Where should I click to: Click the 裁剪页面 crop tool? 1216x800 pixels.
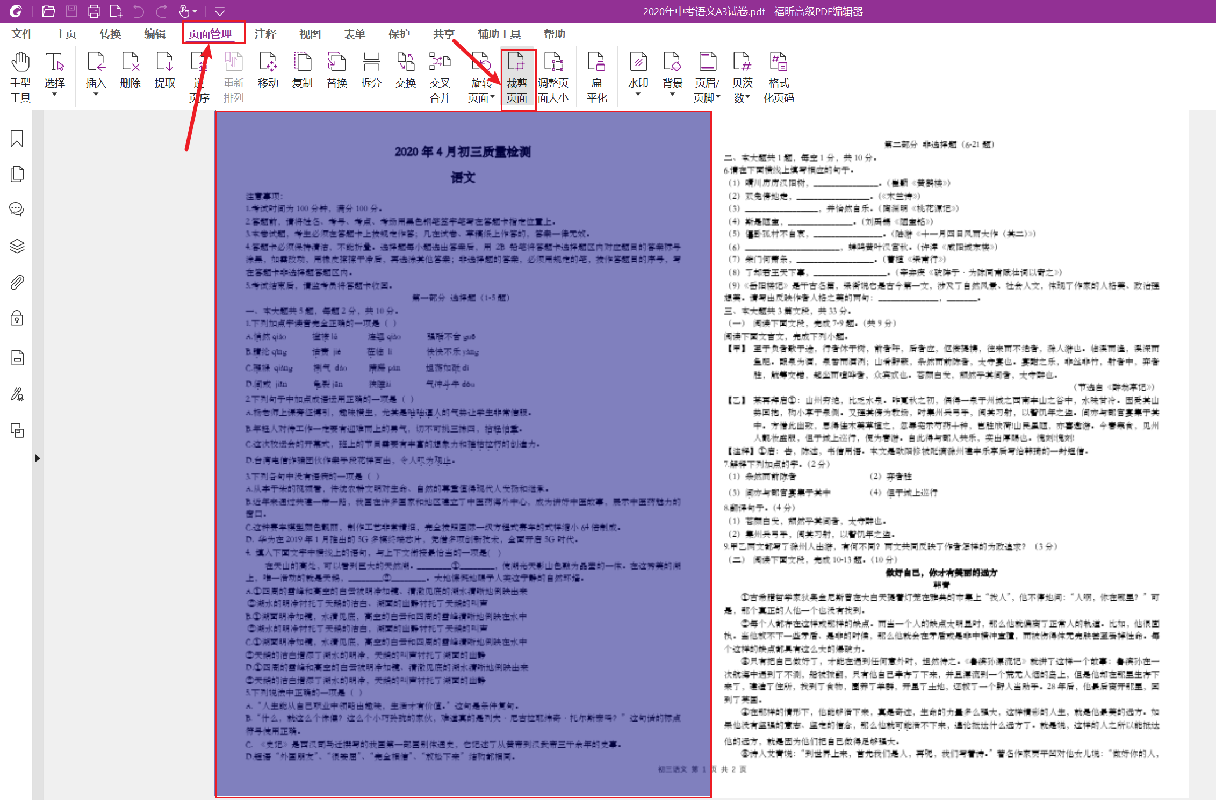[517, 77]
